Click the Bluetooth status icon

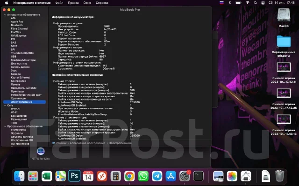pyautogui.click(x=230, y=3)
